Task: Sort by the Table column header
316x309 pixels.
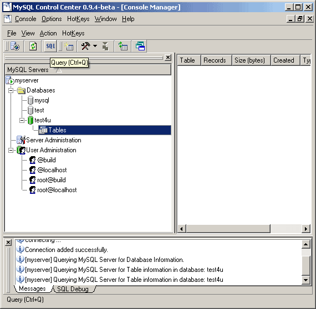Action: click(189, 60)
